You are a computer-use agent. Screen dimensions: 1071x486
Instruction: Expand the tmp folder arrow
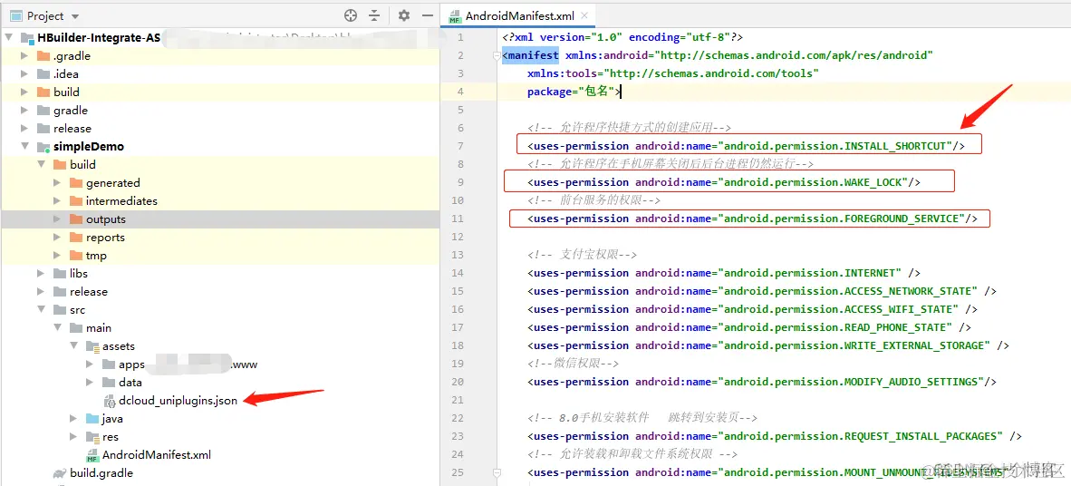58,256
